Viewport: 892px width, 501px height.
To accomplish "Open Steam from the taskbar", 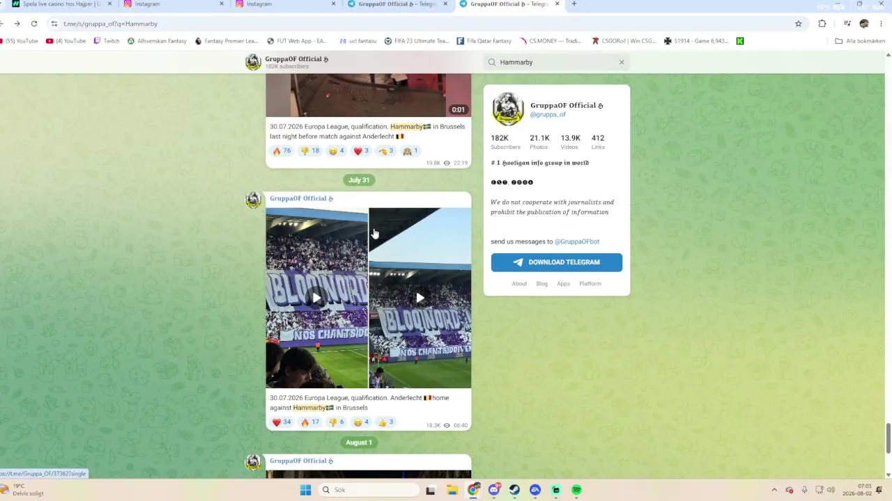I will pos(514,490).
